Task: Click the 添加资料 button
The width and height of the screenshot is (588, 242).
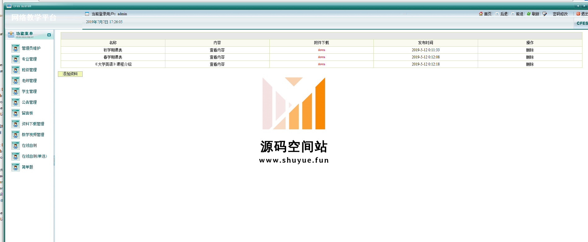Action: 70,74
